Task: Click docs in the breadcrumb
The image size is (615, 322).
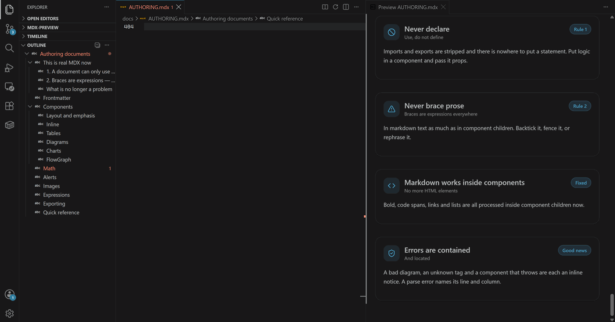Action: pos(128,18)
